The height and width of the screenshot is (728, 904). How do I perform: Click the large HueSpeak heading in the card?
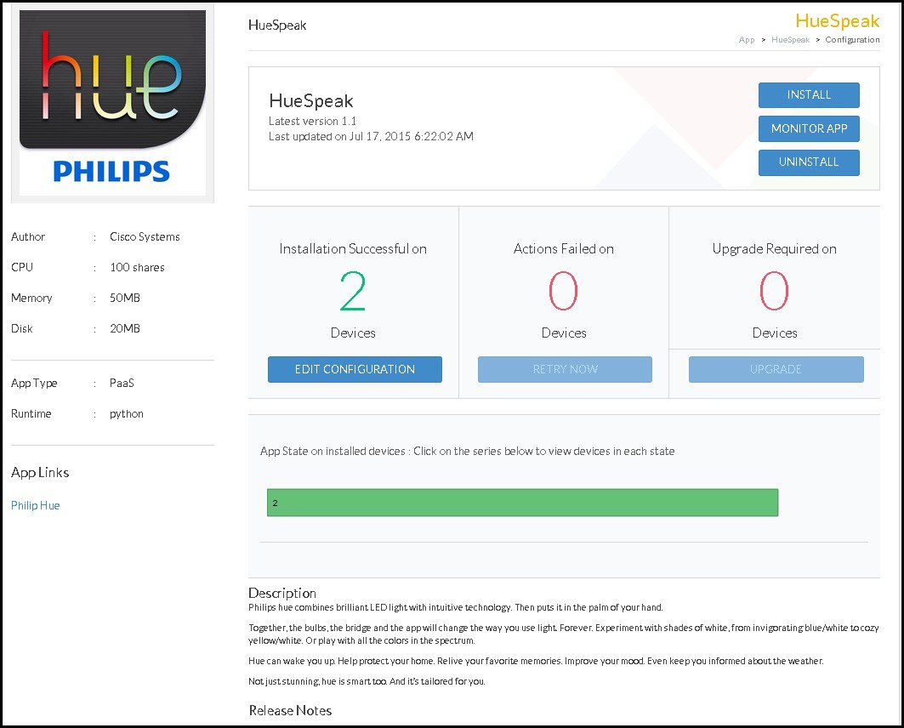pos(310,101)
